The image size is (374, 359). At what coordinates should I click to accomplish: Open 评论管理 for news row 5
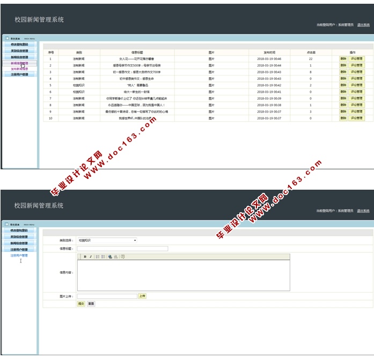pos(357,85)
